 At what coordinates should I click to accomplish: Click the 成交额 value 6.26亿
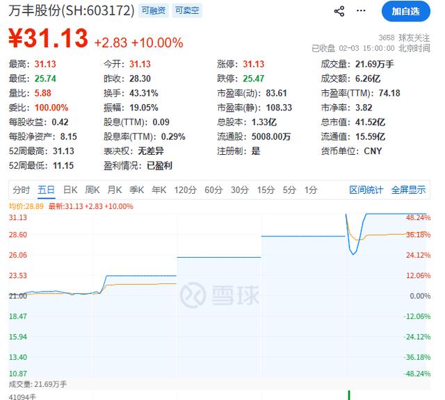tap(368, 78)
